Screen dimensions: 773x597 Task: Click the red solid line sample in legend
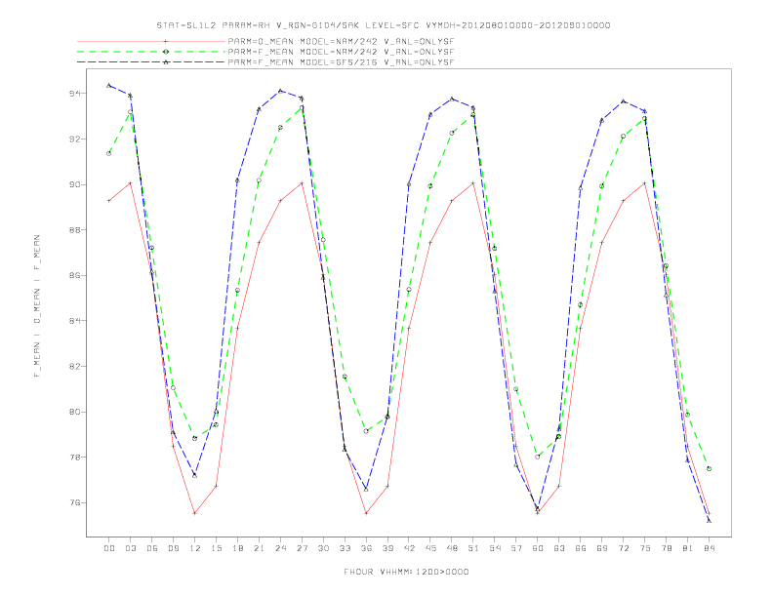151,41
